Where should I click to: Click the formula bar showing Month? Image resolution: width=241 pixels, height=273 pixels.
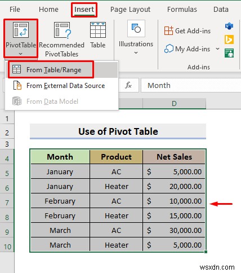(191, 86)
